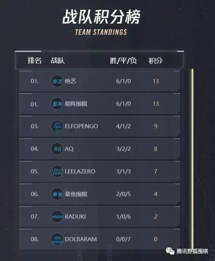Click the gold vertical scrollbar

coord(192,159)
